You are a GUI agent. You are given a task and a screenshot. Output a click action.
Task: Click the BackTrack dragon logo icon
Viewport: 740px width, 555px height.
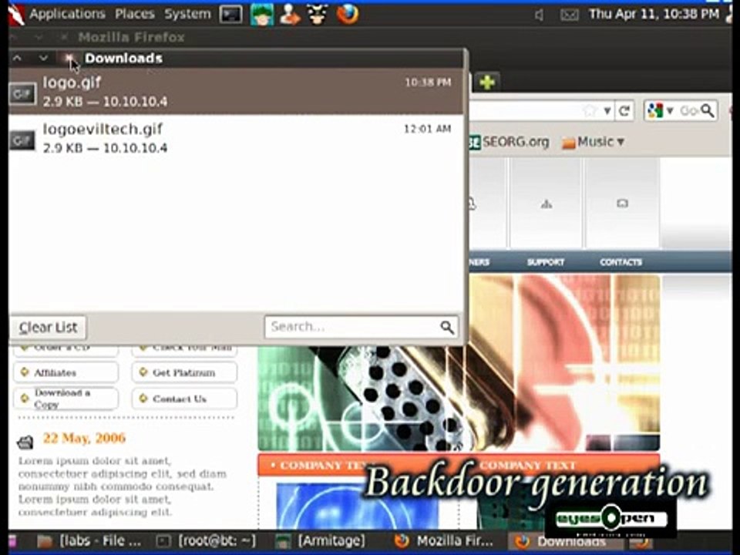(x=16, y=14)
